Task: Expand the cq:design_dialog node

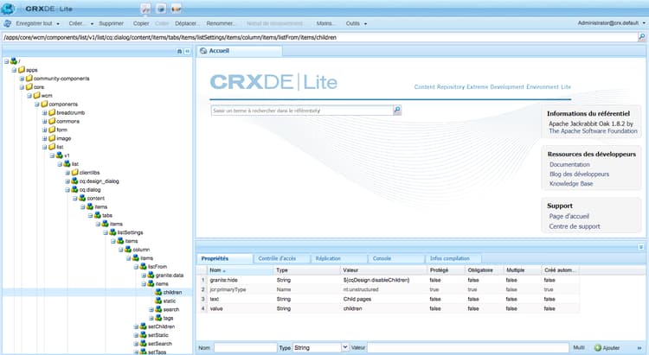Action: 67,181
